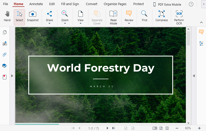Image resolution: width=206 pixels, height=131 pixels.
Task: Click the Snapshot camera tool
Action: 33,17
